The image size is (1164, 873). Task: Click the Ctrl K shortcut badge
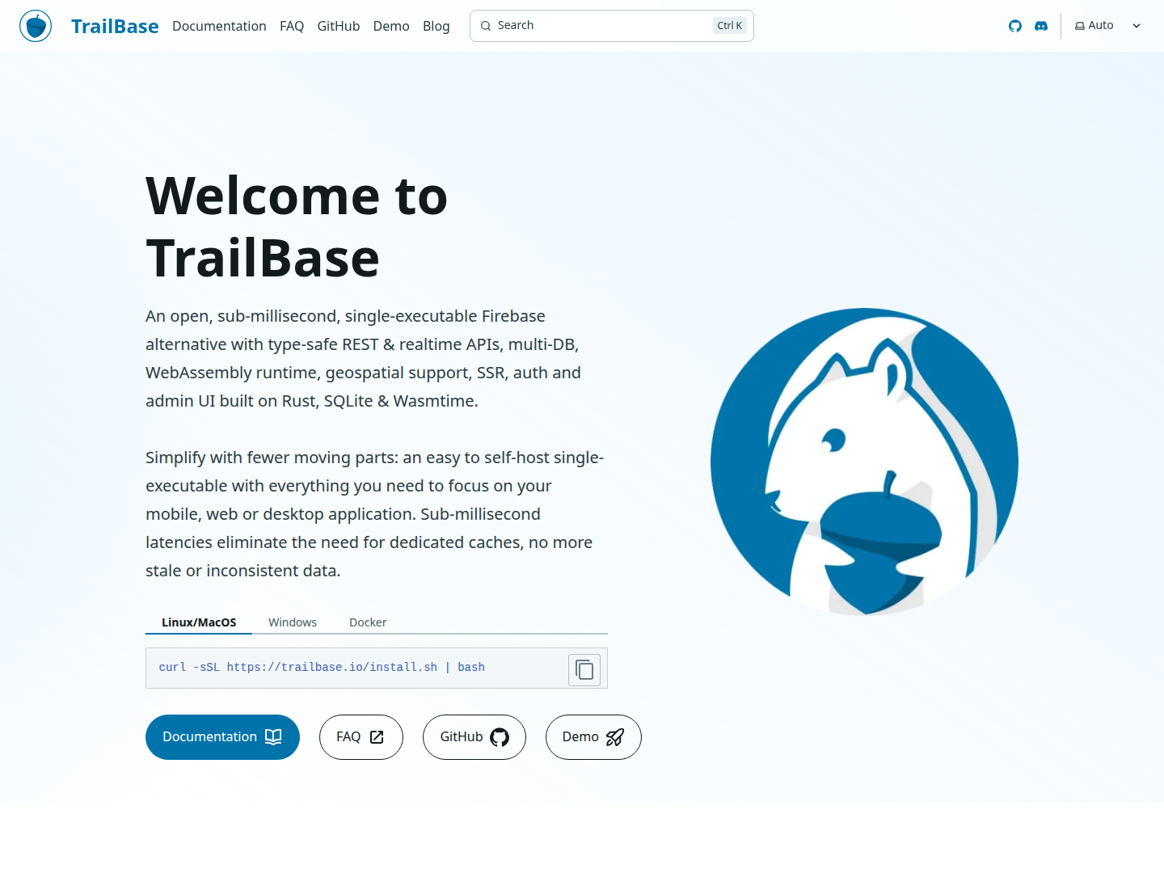coord(730,26)
